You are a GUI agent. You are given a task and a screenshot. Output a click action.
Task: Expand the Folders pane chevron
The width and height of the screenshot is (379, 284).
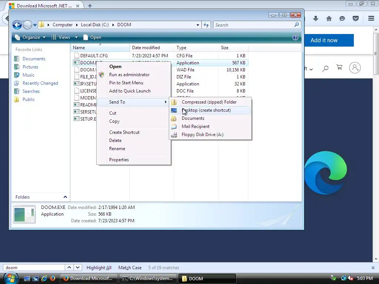pos(65,197)
